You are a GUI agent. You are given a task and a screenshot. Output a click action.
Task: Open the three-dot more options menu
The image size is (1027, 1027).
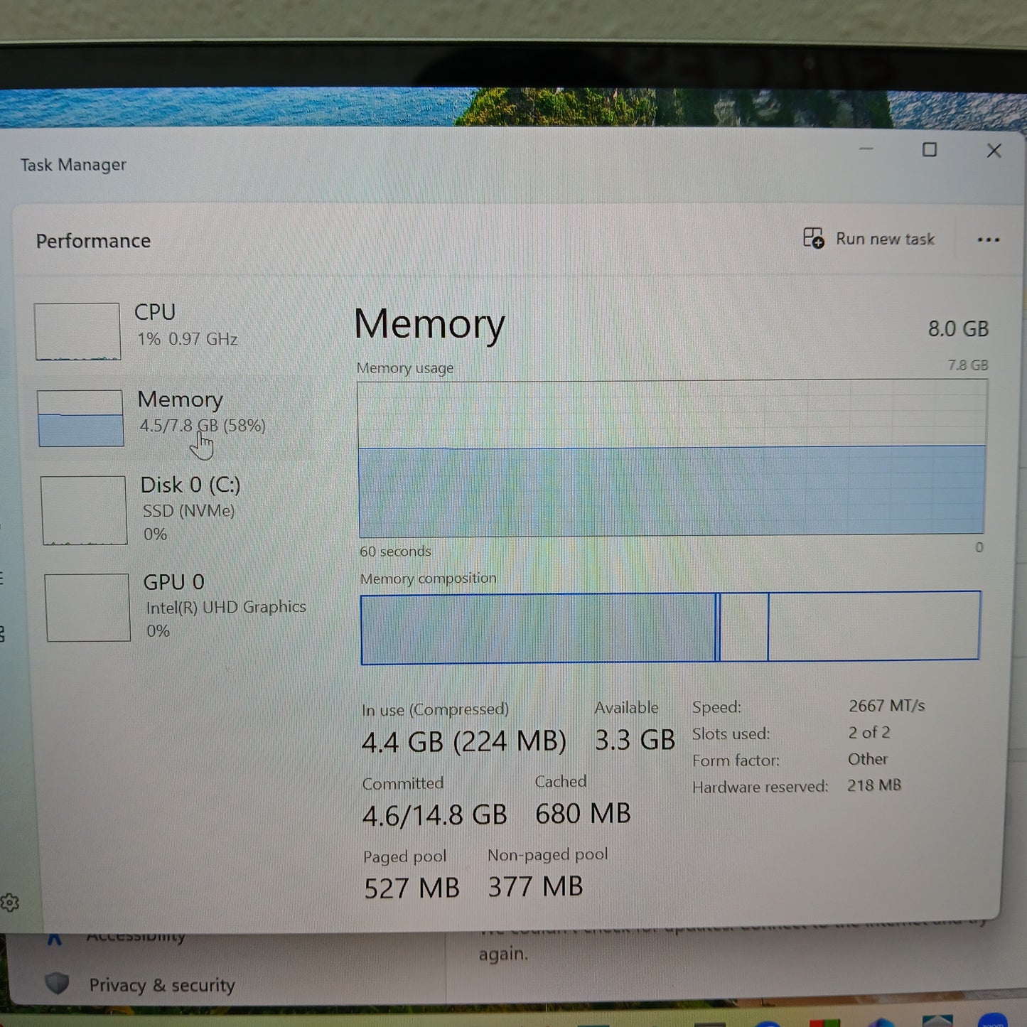988,240
